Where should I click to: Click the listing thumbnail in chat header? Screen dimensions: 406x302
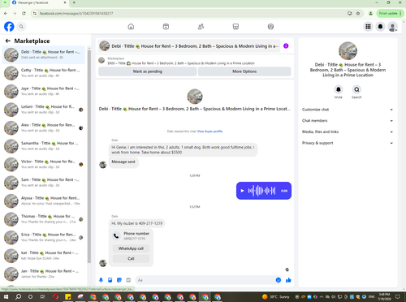point(105,46)
